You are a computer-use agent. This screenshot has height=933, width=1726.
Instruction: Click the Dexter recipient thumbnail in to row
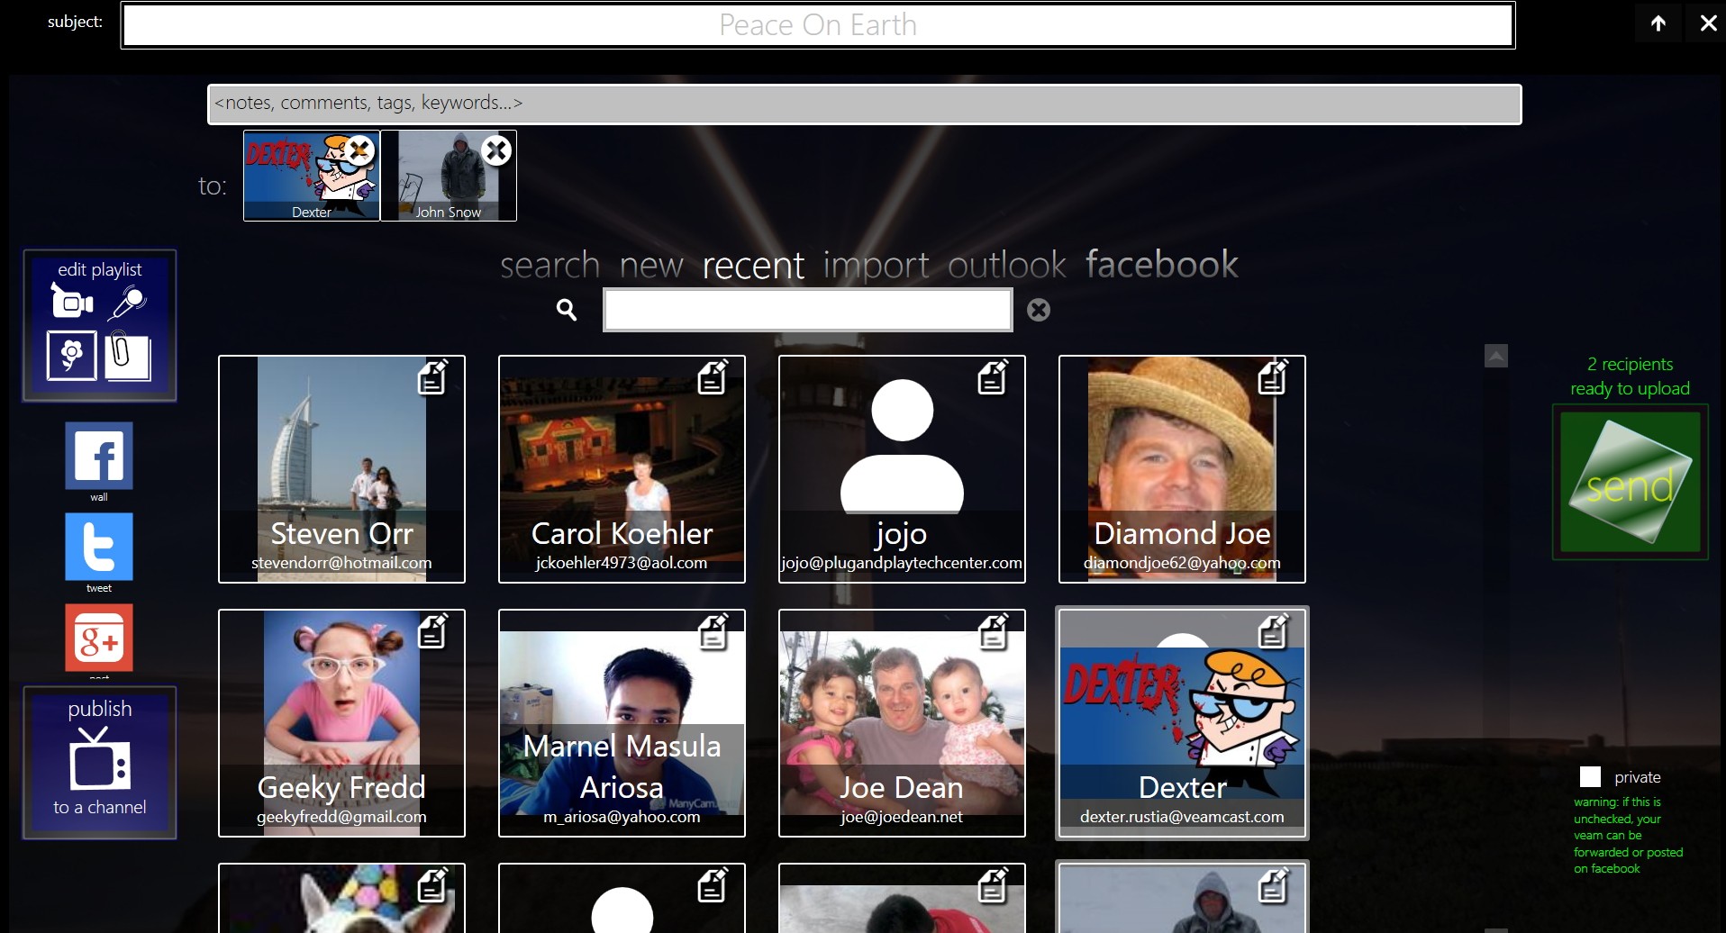click(311, 176)
